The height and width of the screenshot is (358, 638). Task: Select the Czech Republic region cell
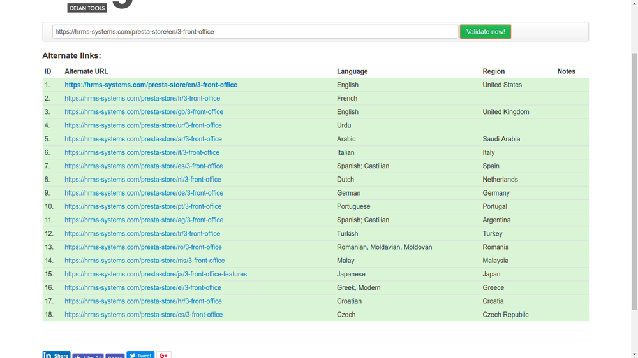point(505,315)
